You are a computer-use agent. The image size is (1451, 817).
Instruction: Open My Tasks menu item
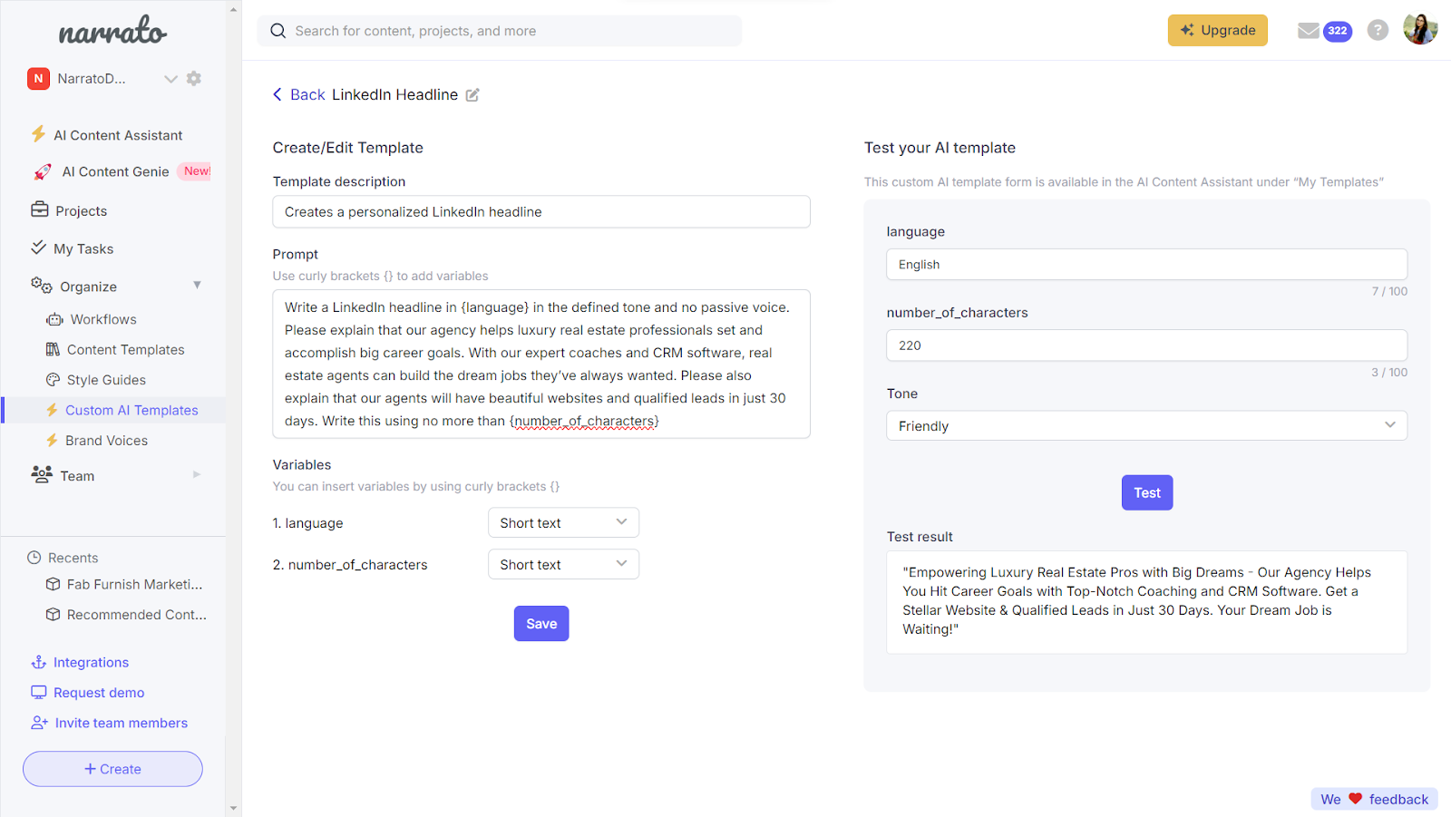(x=83, y=248)
